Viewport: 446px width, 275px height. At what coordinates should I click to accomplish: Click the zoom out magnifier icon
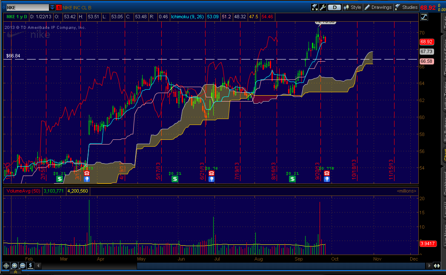pos(23,266)
